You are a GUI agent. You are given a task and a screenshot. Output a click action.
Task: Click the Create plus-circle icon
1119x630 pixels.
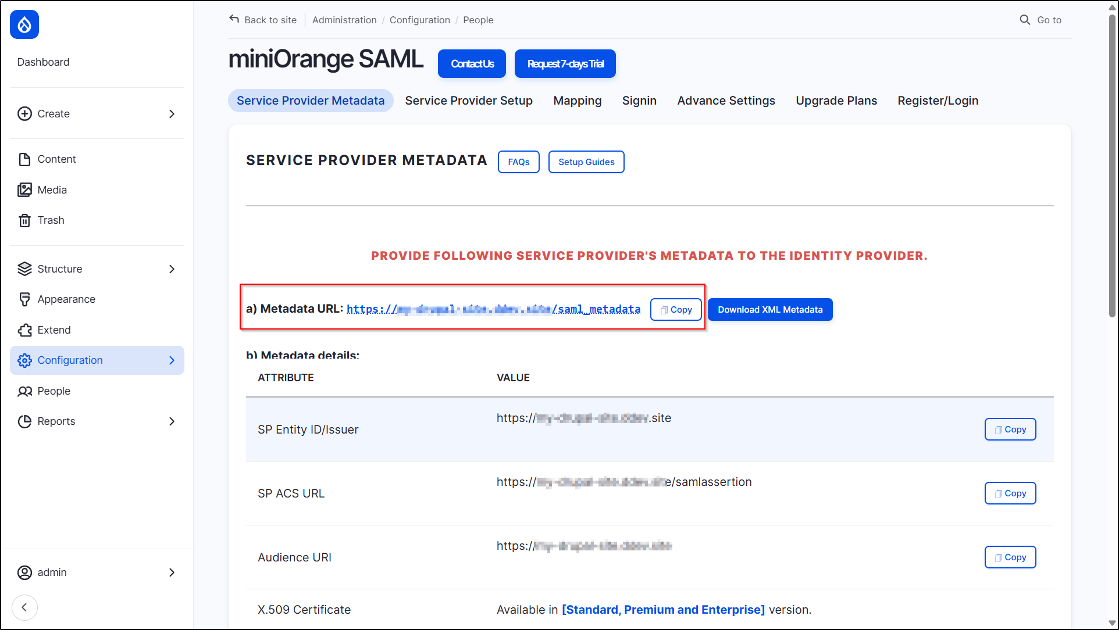tap(24, 114)
